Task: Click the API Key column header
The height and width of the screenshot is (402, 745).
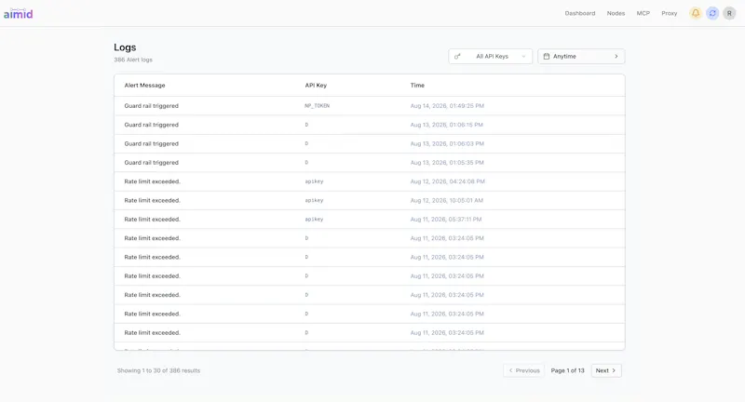Action: (x=316, y=86)
